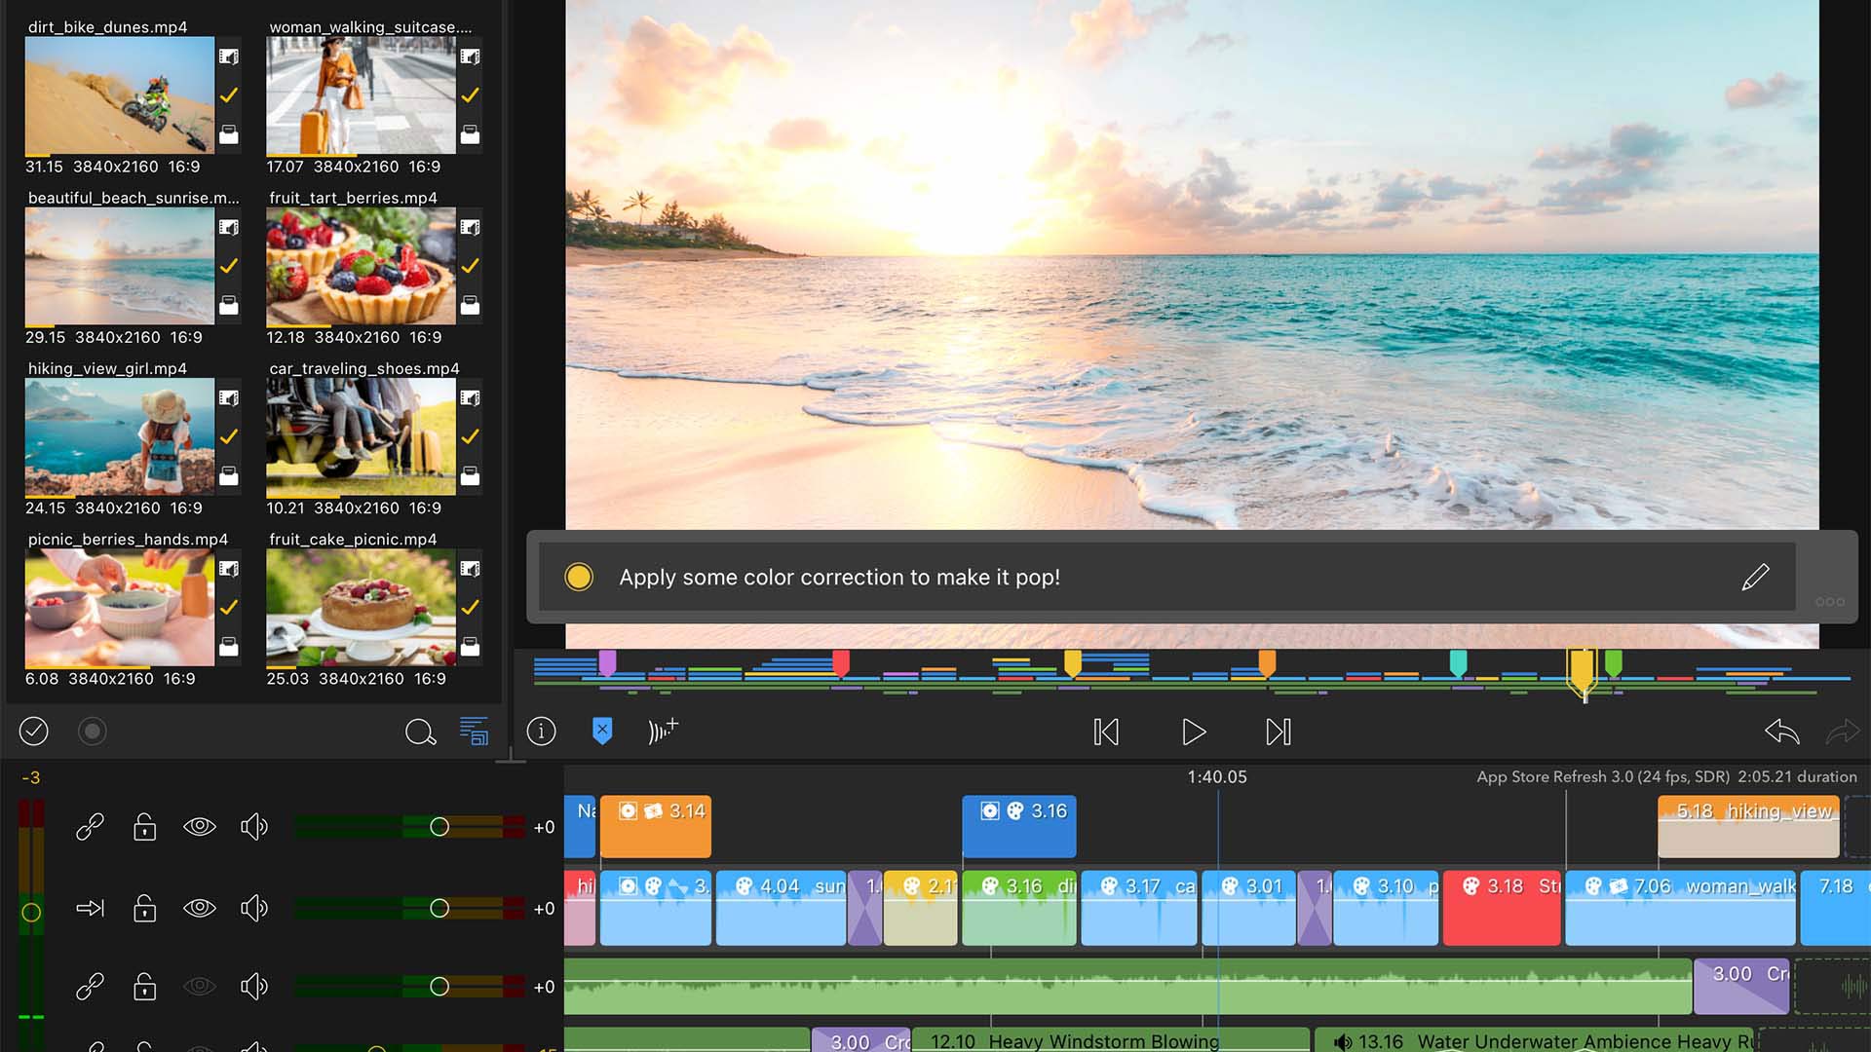Screen dimensions: 1871x1052
Task: Open the clip info inspector icon
Action: pyautogui.click(x=541, y=732)
